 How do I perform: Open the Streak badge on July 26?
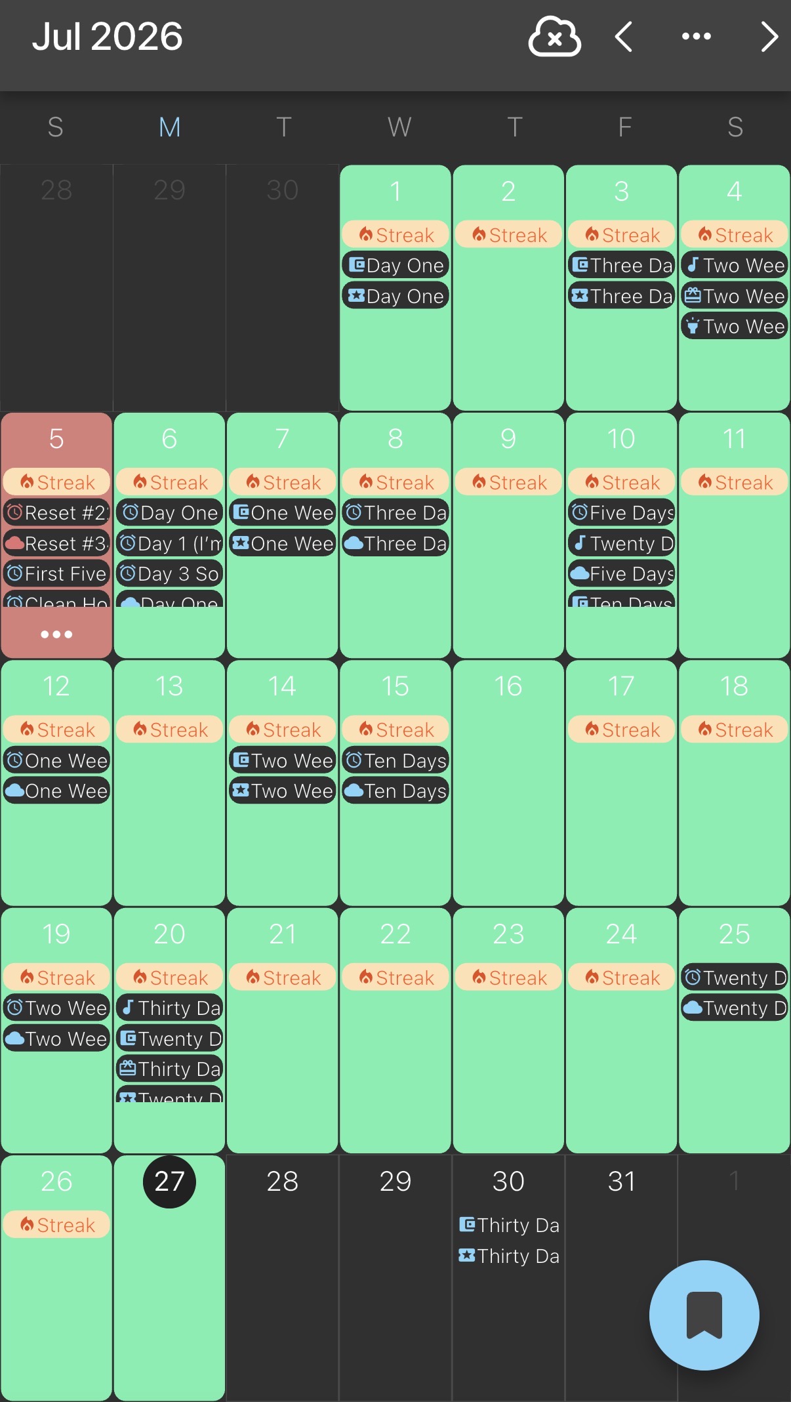tap(56, 1226)
